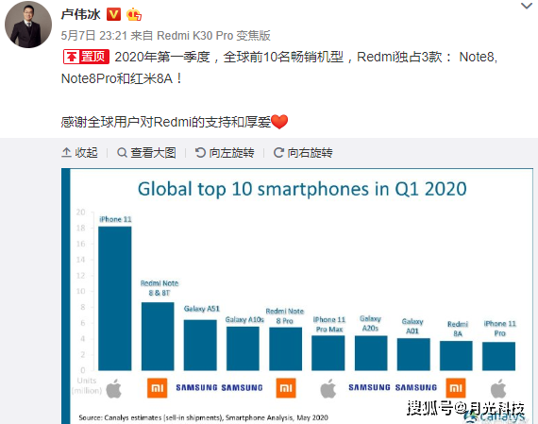Click the Source: Canalys estimates footnote
Viewport: 538px width, 424px height.
pyautogui.click(x=203, y=417)
